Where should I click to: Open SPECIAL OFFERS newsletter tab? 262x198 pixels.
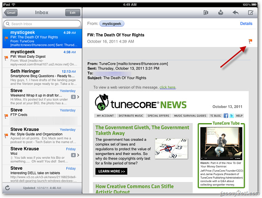pyautogui.click(x=158, y=116)
